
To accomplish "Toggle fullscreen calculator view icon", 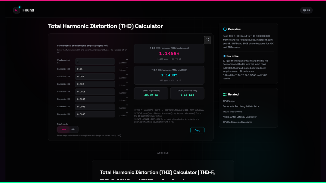I will click(207, 40).
